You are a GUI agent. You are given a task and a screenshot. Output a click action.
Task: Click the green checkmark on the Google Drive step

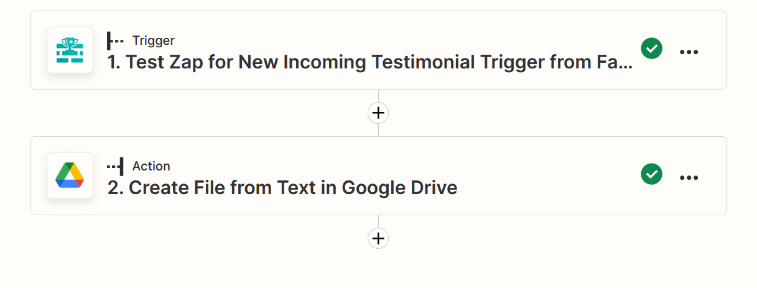(x=651, y=174)
